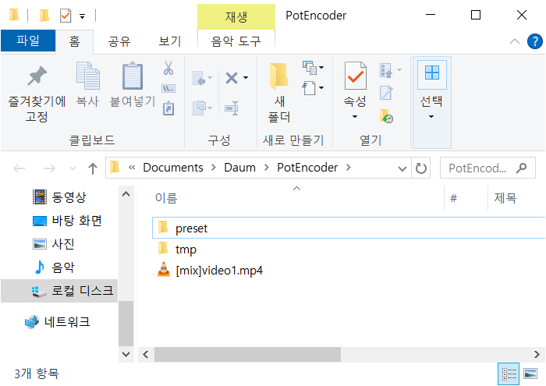Screen dimensions: 546x386
Task: Click the Rename icon in Organize group
Action: [232, 108]
